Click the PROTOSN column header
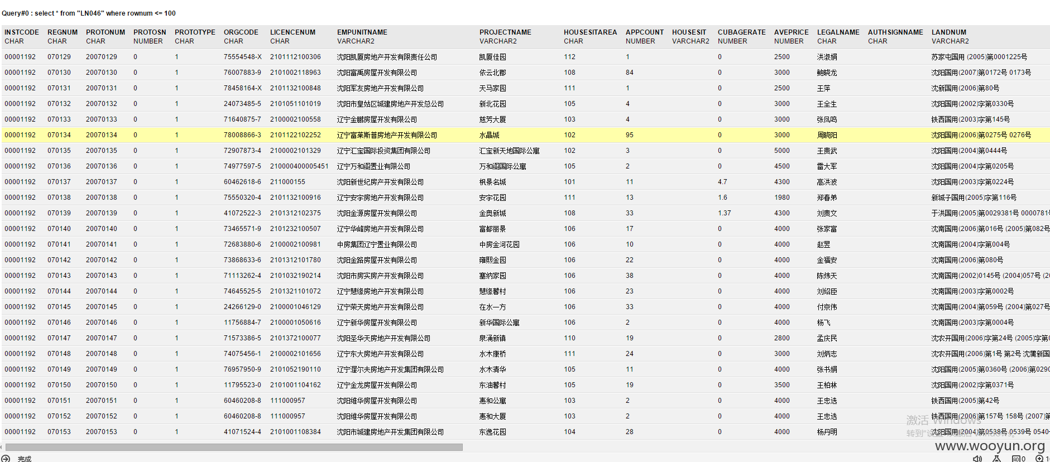The width and height of the screenshot is (1050, 462). pos(150,32)
